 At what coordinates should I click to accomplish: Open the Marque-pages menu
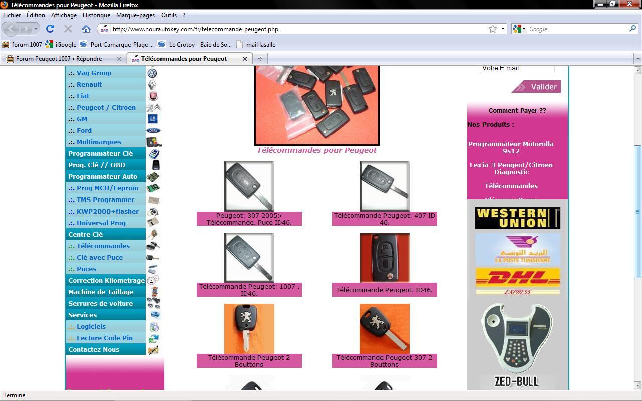point(135,15)
